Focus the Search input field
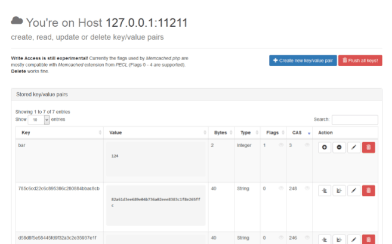This screenshot has width=392, height=244. [x=355, y=120]
